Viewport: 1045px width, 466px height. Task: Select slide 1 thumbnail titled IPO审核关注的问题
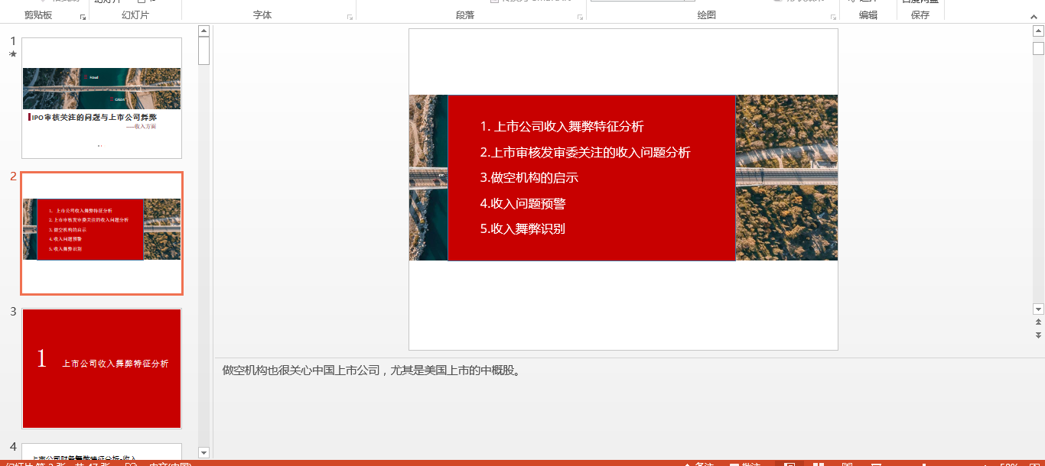[102, 98]
